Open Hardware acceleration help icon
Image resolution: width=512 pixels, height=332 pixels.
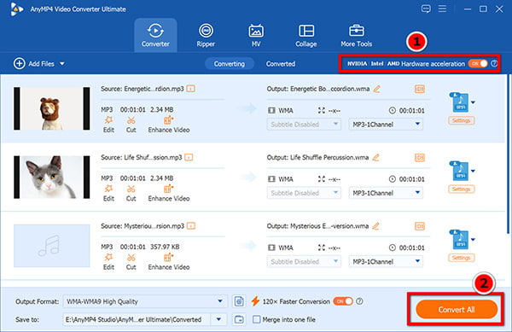click(494, 63)
